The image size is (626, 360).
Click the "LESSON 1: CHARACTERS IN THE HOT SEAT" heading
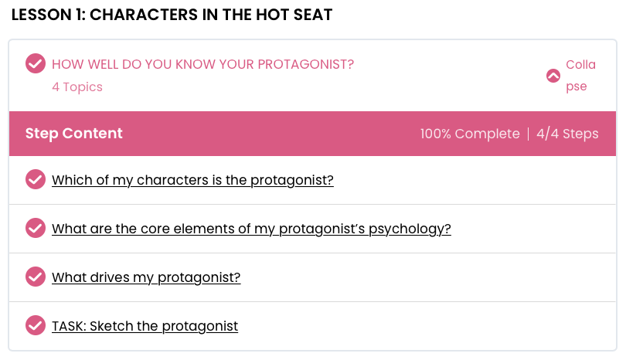(172, 15)
